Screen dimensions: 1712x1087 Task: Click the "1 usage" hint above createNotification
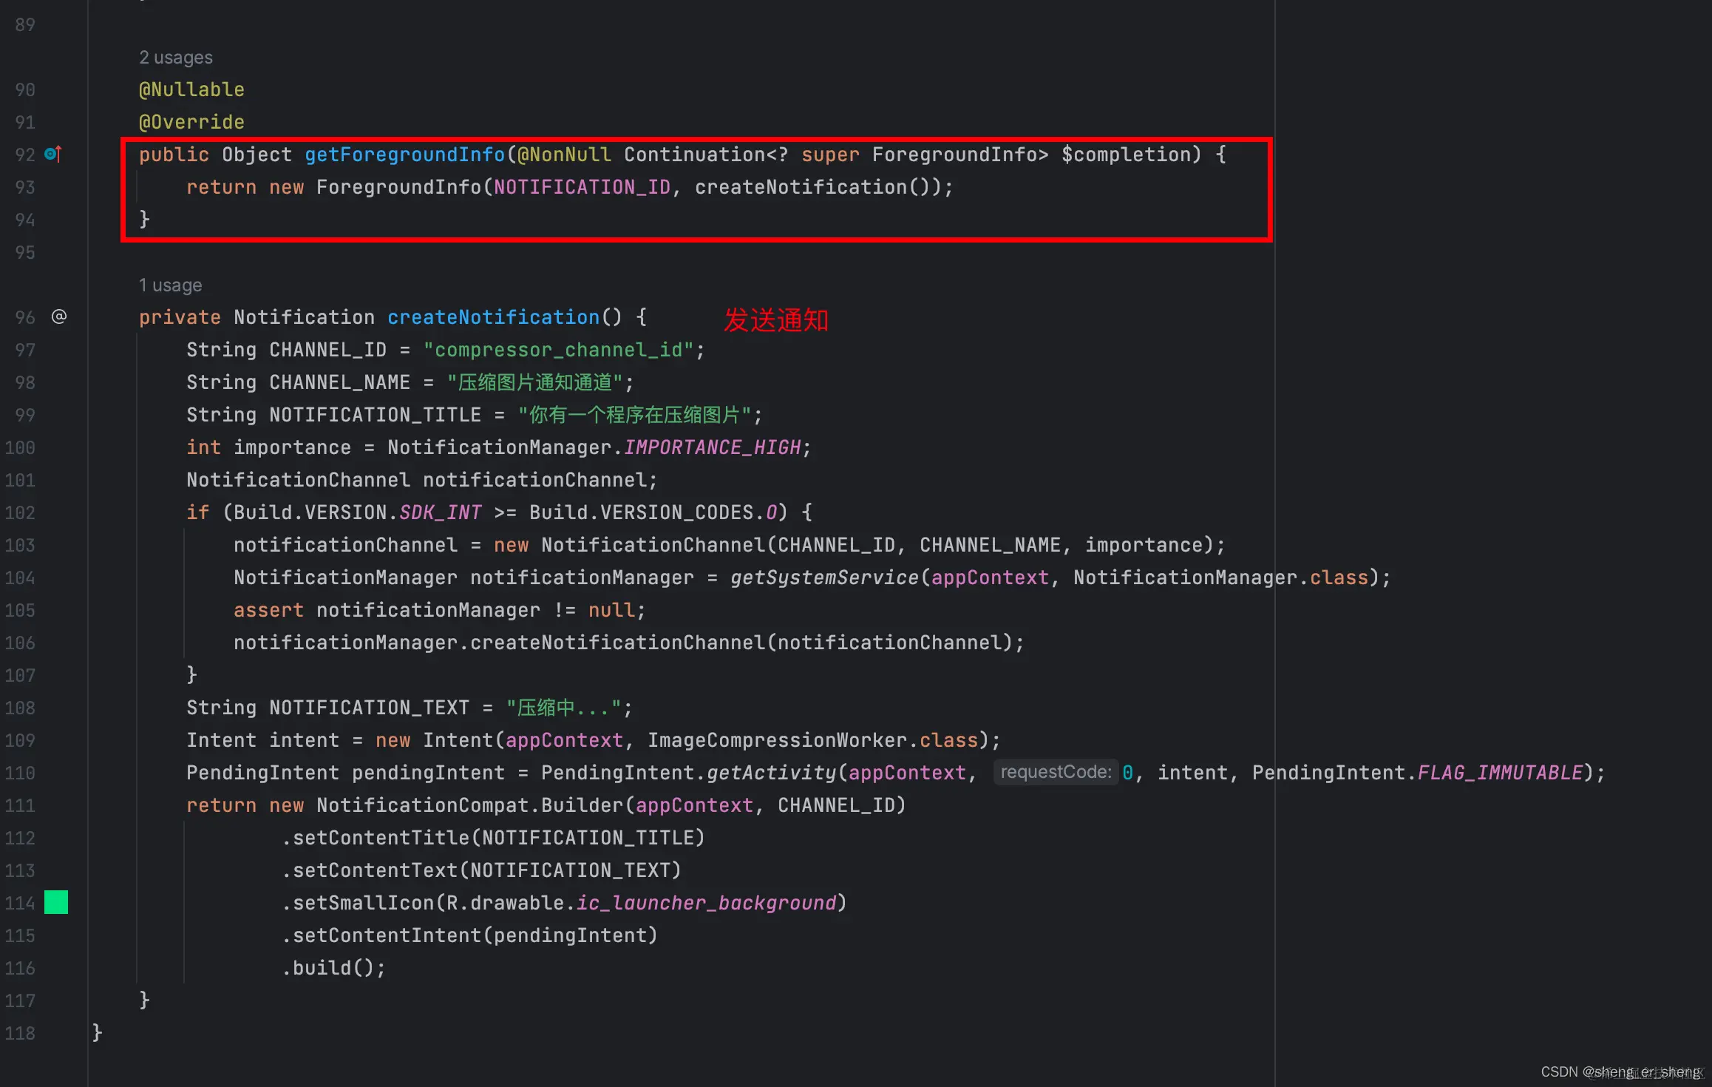[170, 285]
